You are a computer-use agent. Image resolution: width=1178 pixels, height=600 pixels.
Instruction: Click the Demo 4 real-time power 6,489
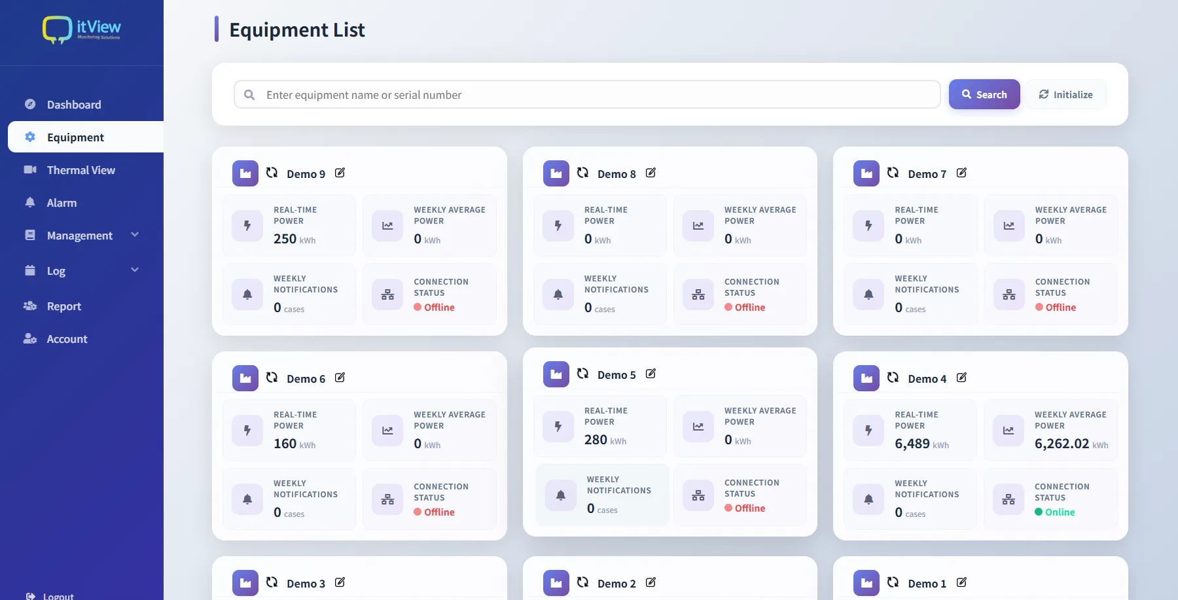click(912, 444)
